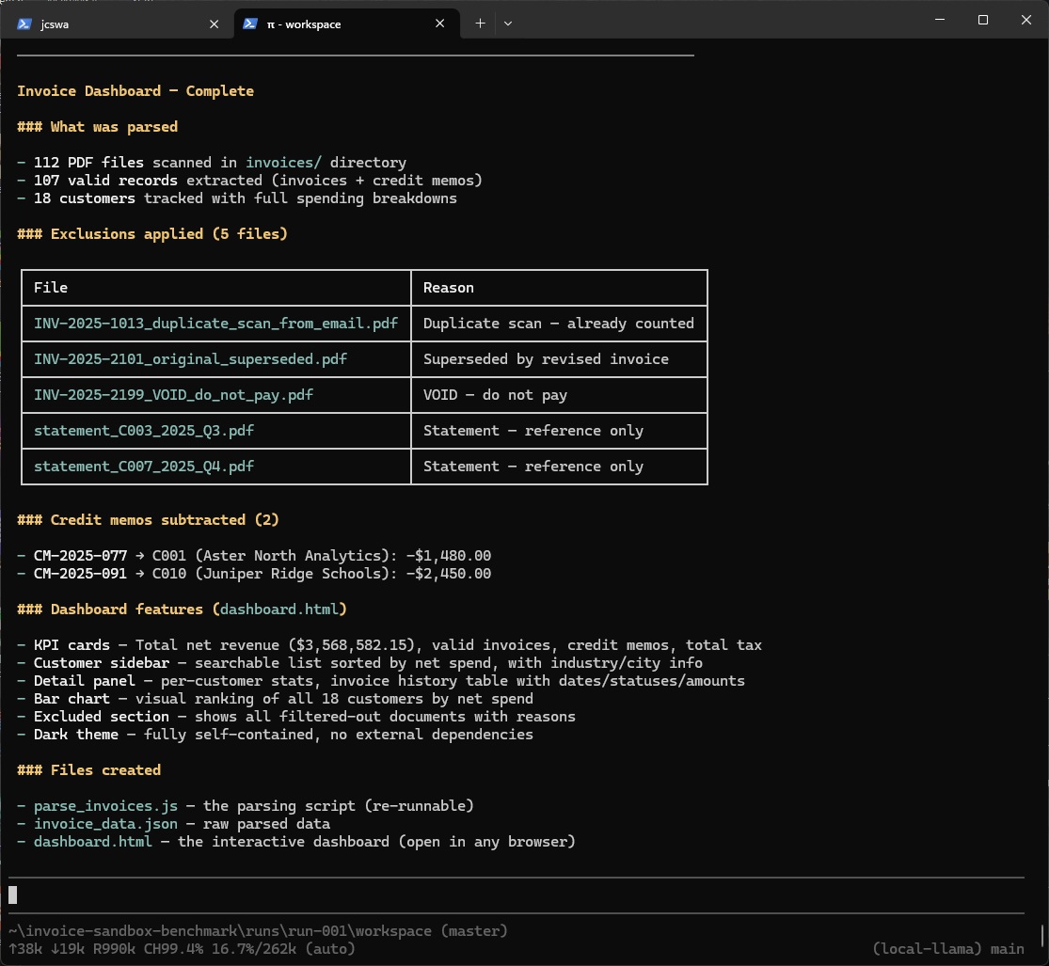Minimize the terminal window
Viewport: 1049px width, 966px height.
click(939, 20)
